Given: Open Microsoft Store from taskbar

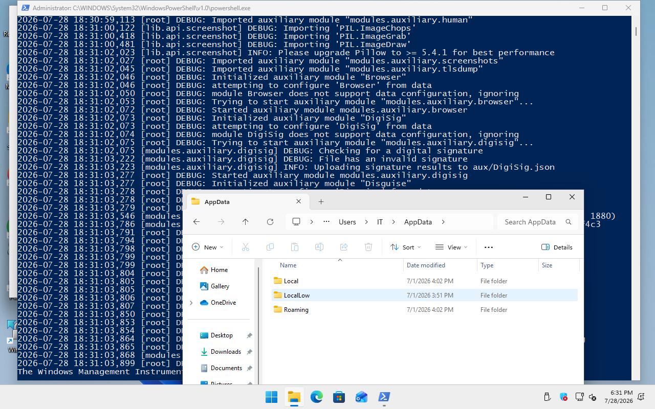Looking at the screenshot, I should tap(339, 397).
